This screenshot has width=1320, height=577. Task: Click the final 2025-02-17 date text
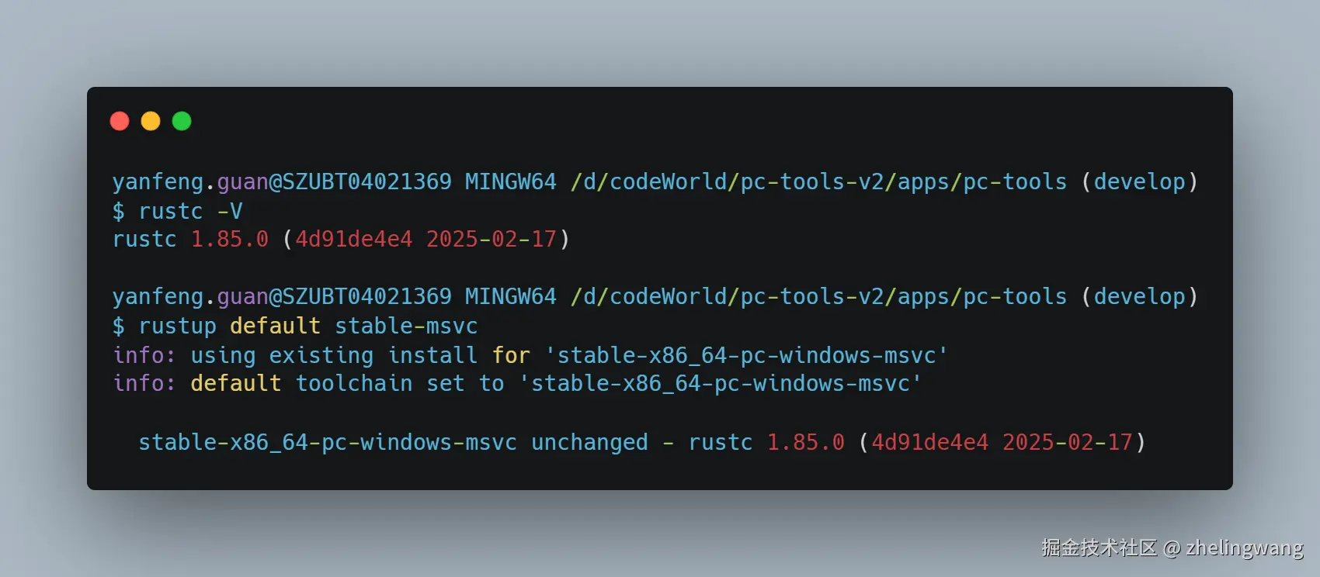tap(1067, 442)
